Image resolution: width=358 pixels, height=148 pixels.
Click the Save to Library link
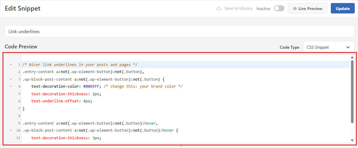tap(238, 8)
